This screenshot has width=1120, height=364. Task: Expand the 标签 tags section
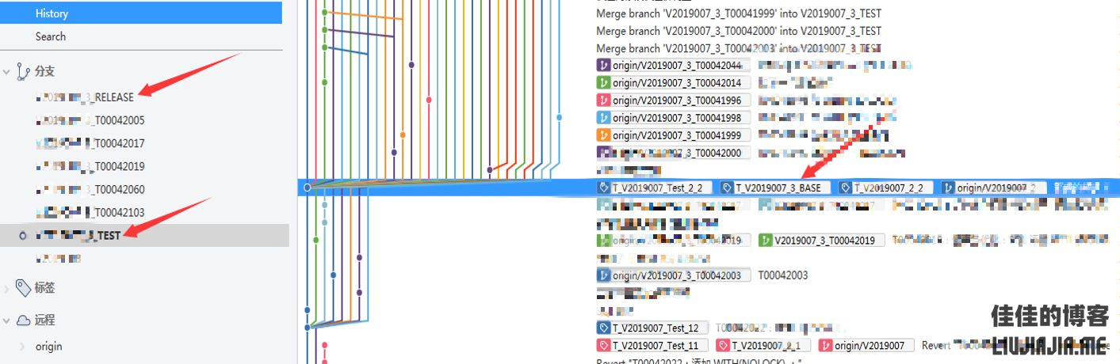(7, 289)
